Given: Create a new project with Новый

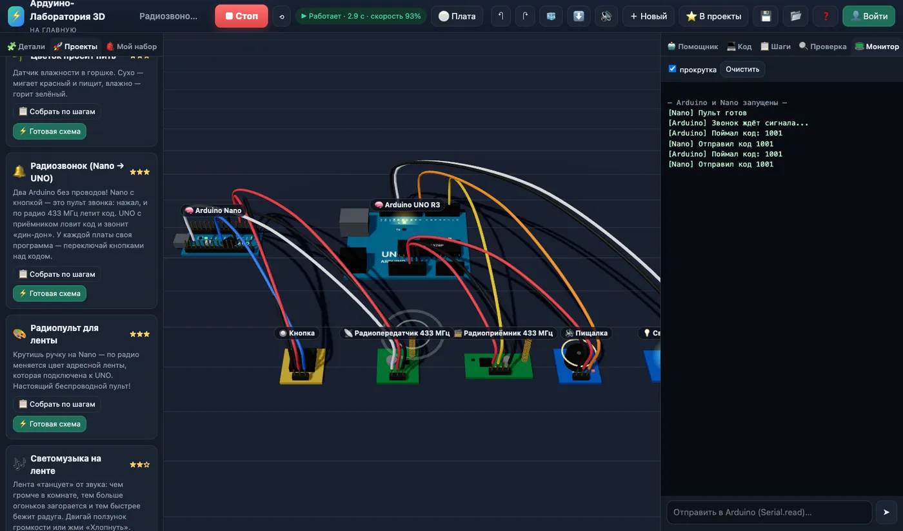Looking at the screenshot, I should pyautogui.click(x=648, y=16).
